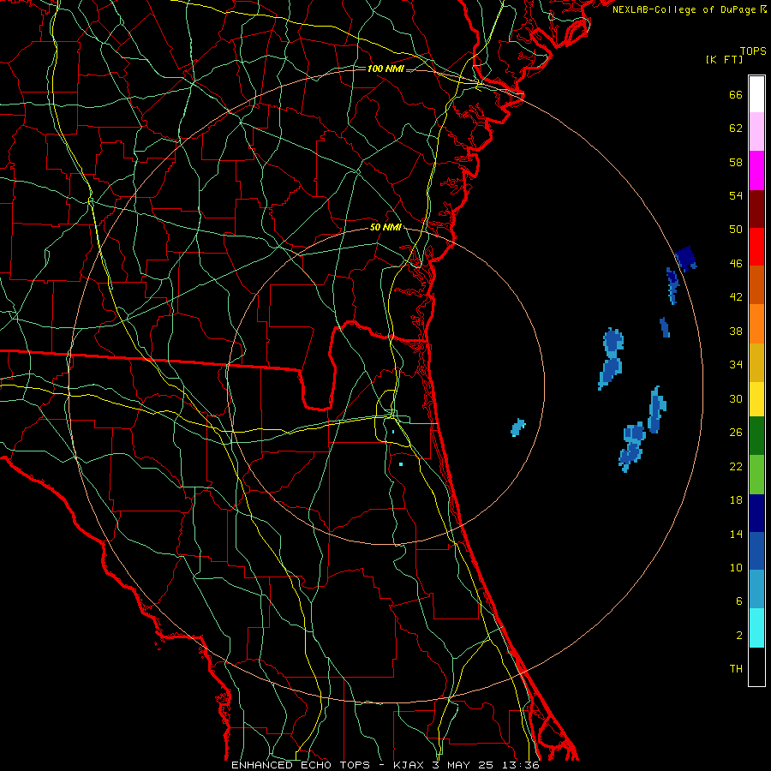Click the legend value "54"
This screenshot has height=771, width=771.
tap(736, 195)
